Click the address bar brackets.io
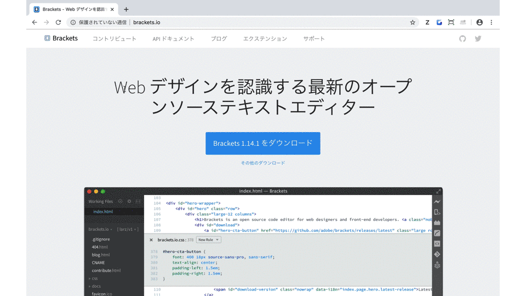The width and height of the screenshot is (526, 296). tap(147, 22)
